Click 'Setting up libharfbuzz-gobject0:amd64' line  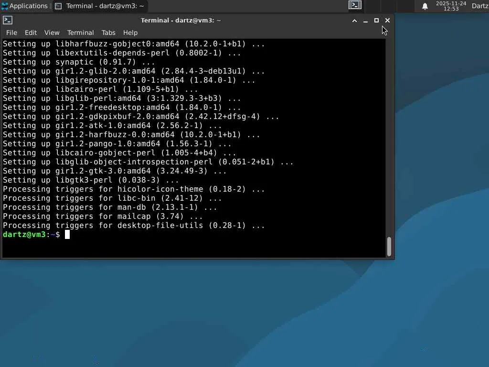(x=134, y=44)
